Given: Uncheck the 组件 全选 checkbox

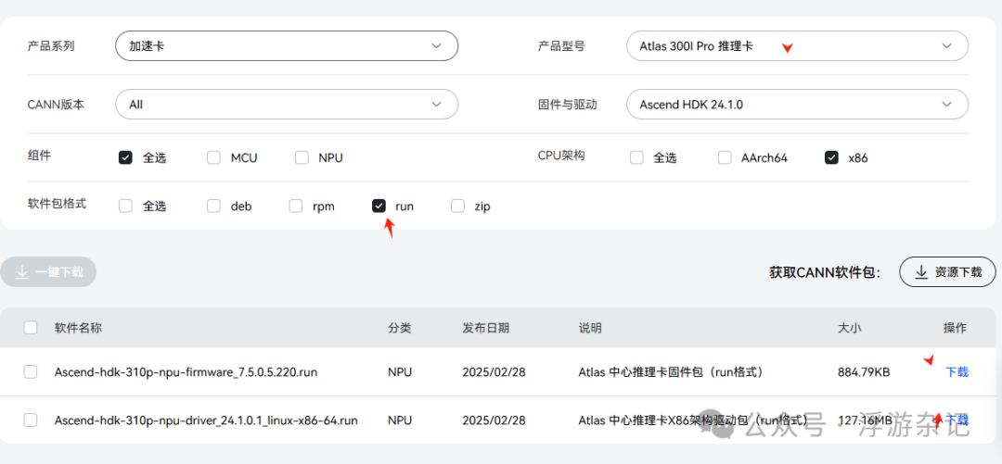Looking at the screenshot, I should 126,157.
